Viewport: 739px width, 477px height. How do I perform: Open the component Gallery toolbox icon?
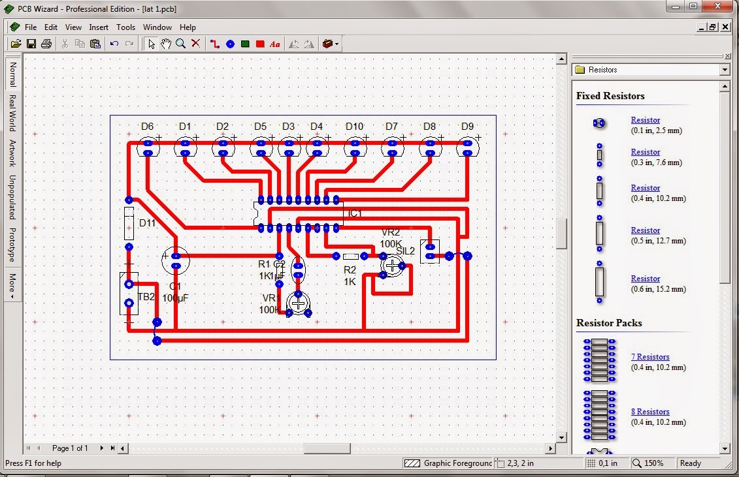pyautogui.click(x=327, y=44)
